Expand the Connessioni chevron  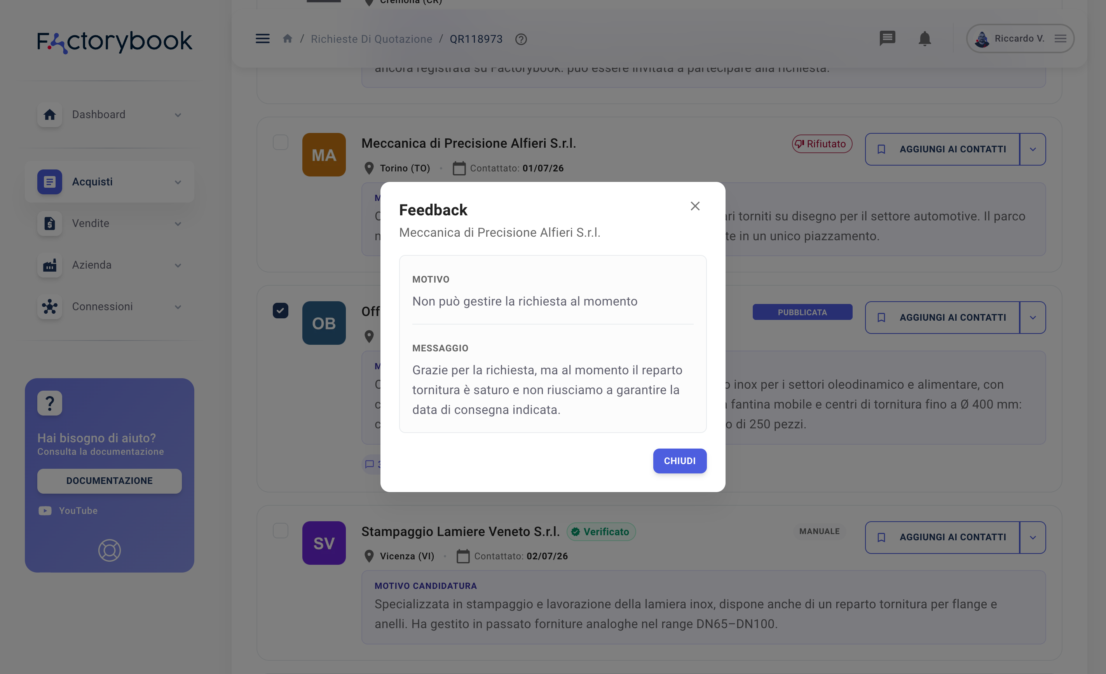tap(178, 307)
